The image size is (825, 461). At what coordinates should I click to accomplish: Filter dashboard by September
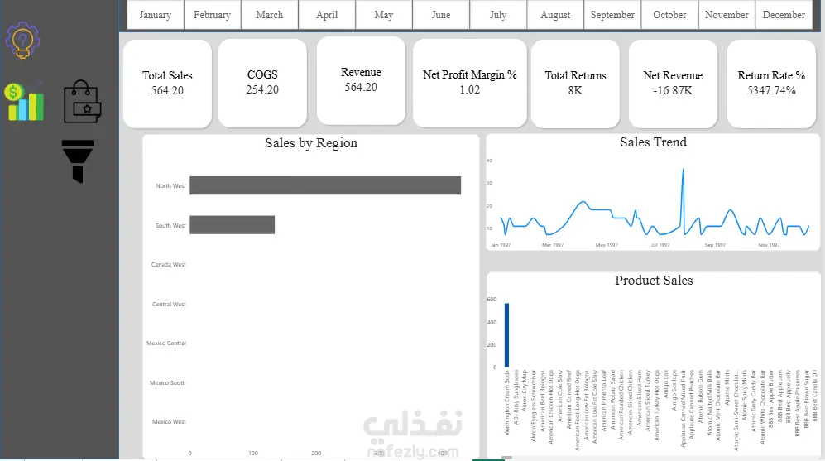click(x=612, y=15)
